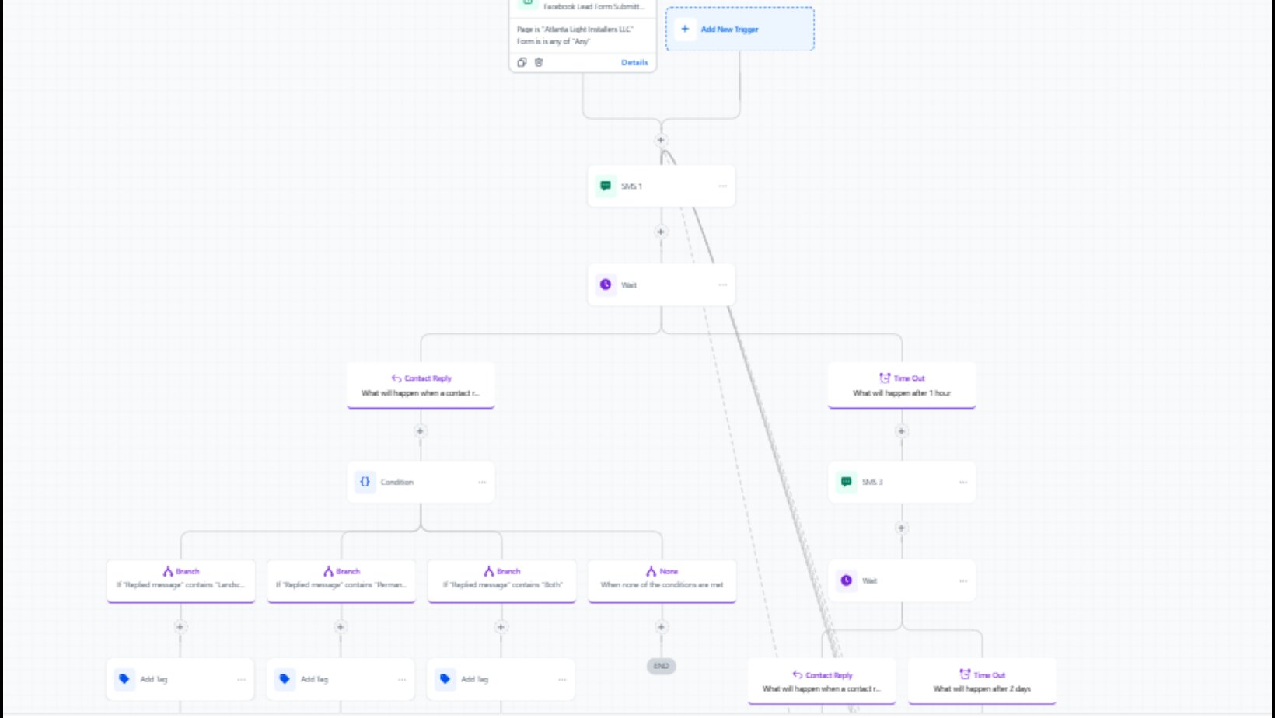
Task: Open Add tag options under the "Landsc..." branch
Action: tap(242, 680)
